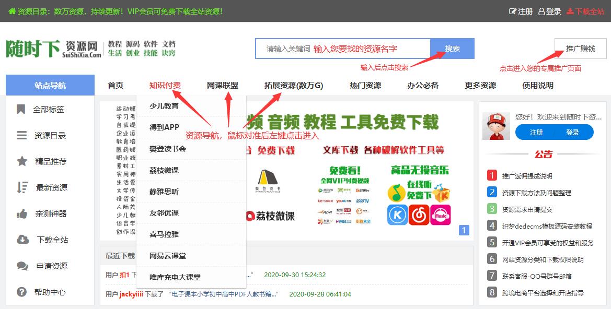Image resolution: width=611 pixels, height=309 pixels.
Task: Switch to the 首页 menu item
Action: (115, 85)
